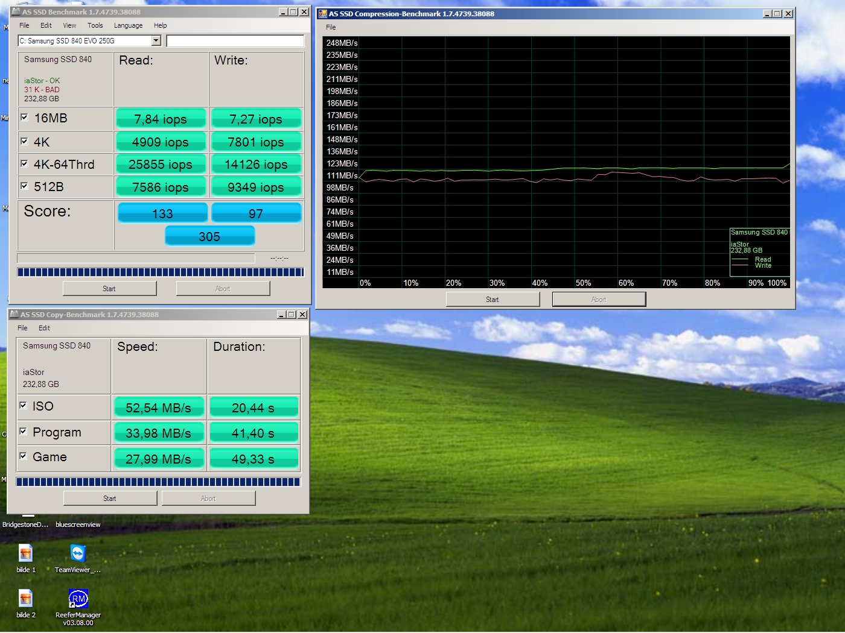Open File menu in Copy-Benchmark window
The width and height of the screenshot is (845, 633).
click(22, 328)
